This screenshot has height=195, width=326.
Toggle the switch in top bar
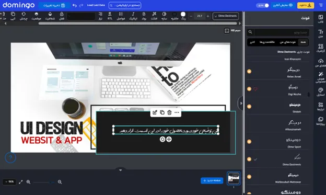click(x=263, y=5)
